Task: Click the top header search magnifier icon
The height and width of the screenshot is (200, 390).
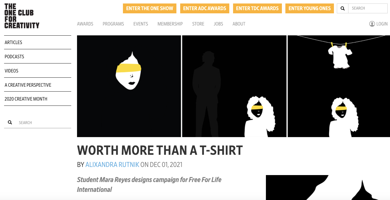Action: tap(343, 8)
